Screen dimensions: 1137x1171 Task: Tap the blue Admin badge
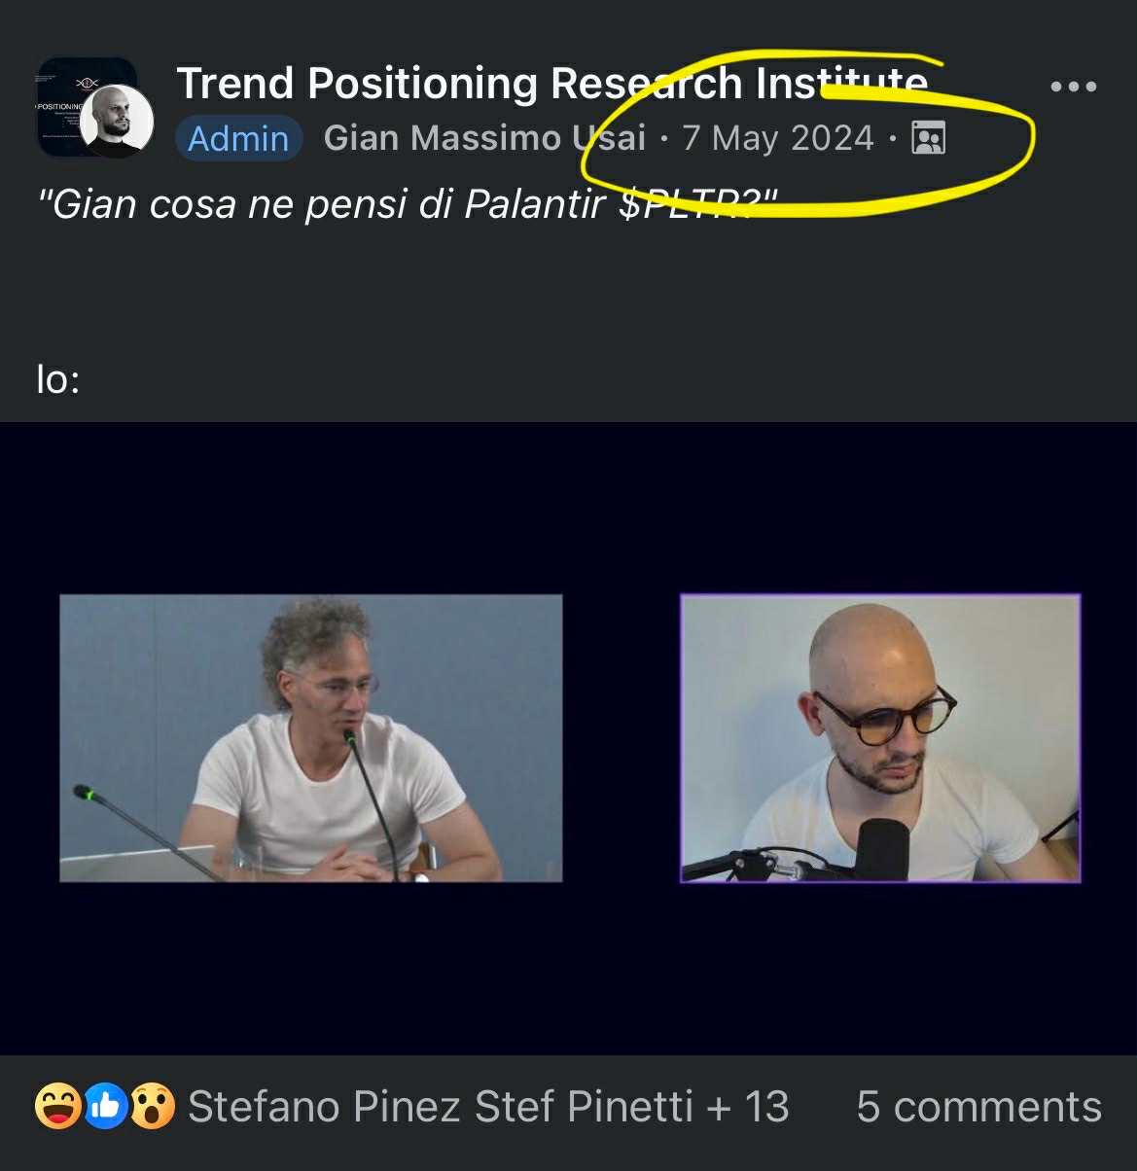point(238,138)
